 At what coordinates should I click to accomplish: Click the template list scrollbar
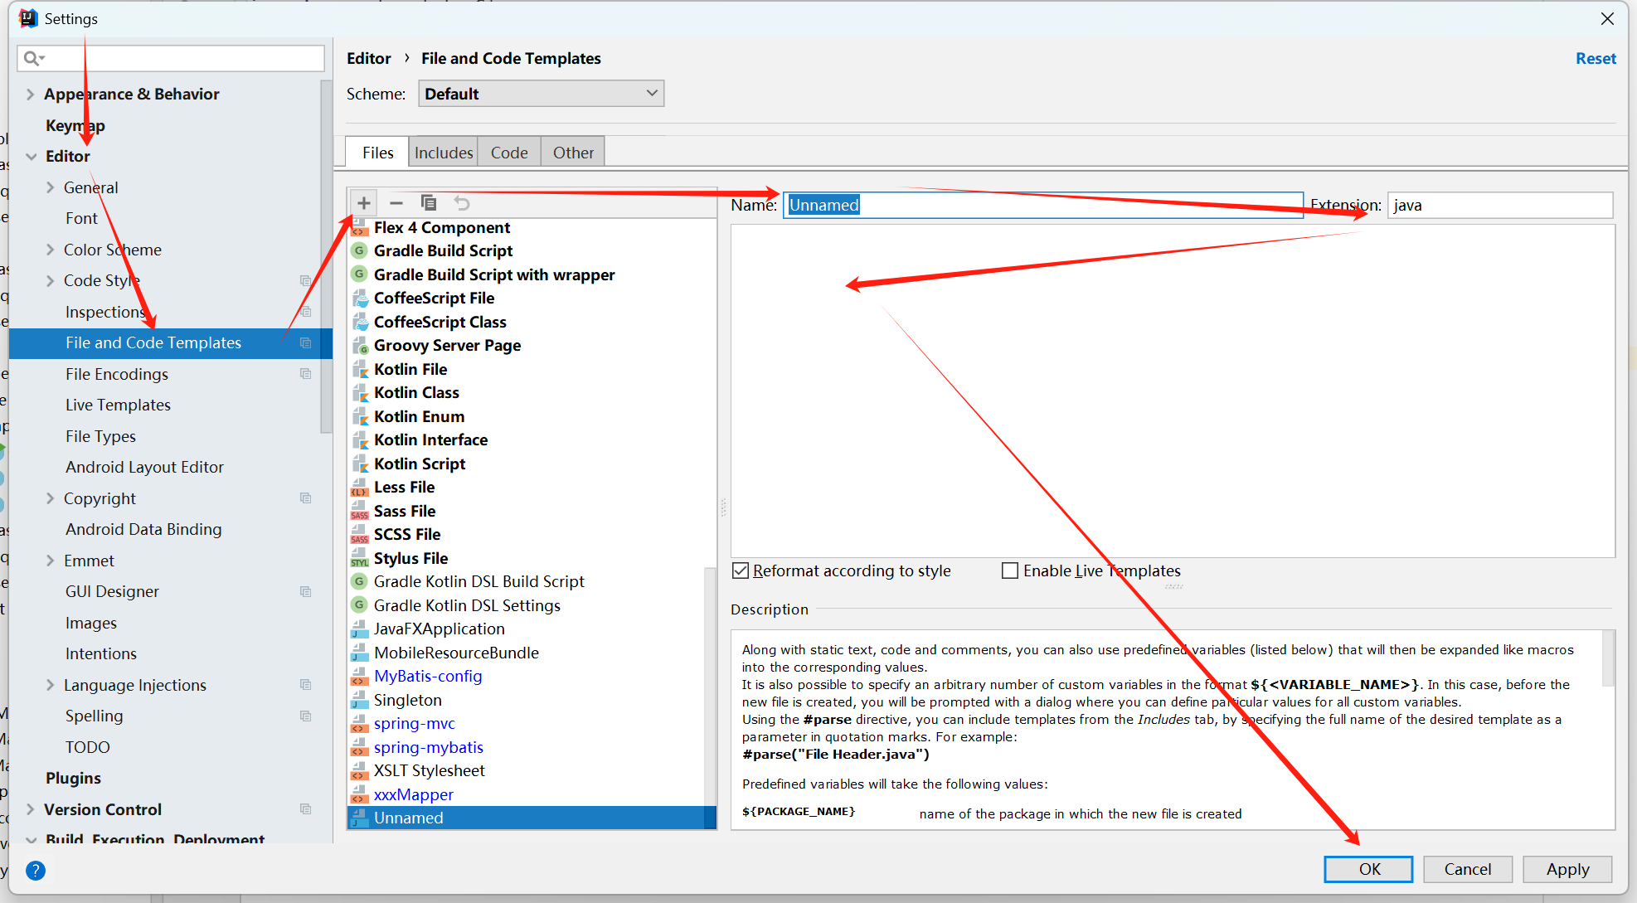point(710,698)
